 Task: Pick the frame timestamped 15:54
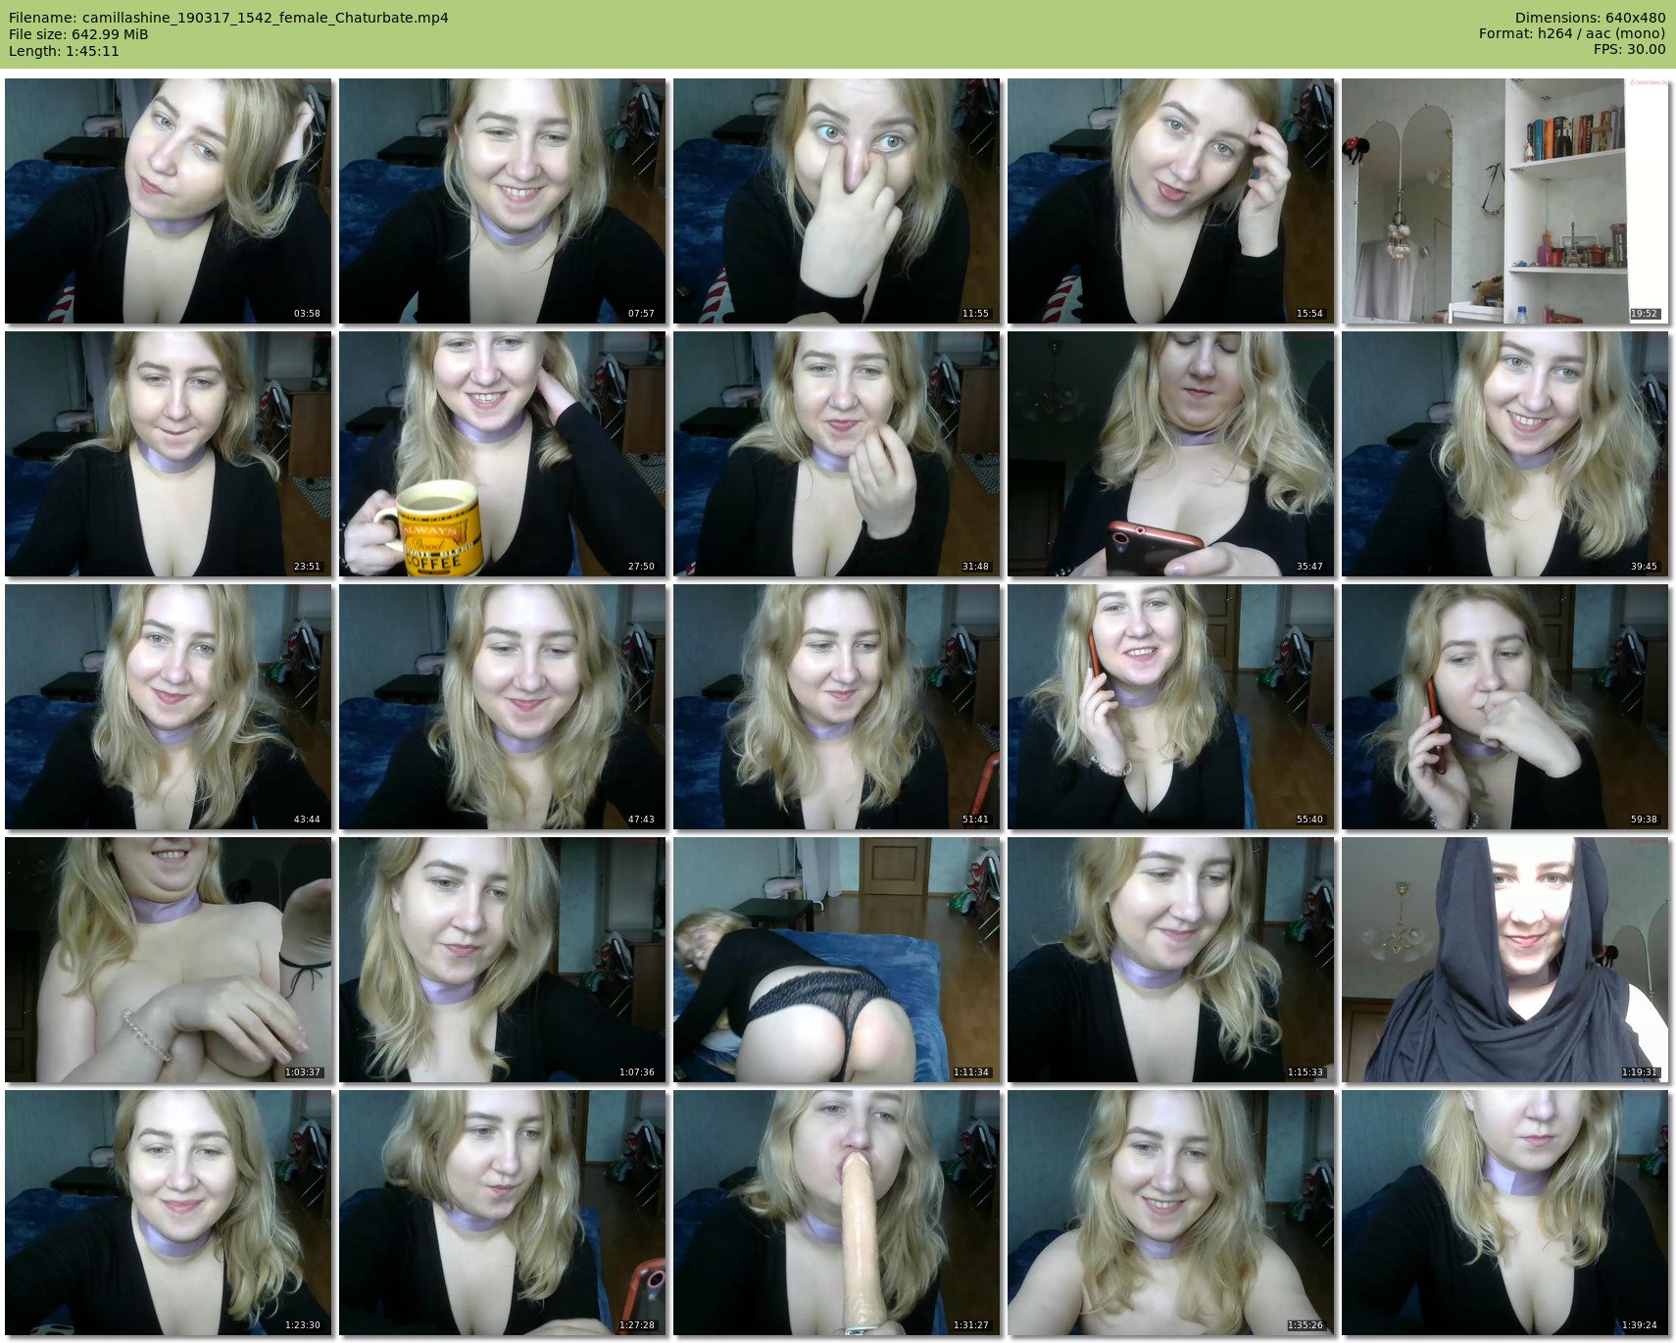1171,201
